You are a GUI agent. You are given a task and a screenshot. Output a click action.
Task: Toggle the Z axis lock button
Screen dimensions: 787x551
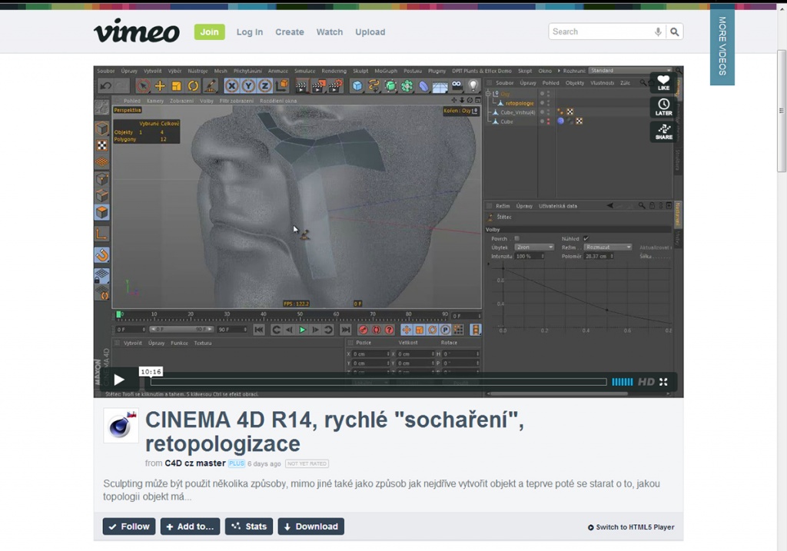[264, 86]
